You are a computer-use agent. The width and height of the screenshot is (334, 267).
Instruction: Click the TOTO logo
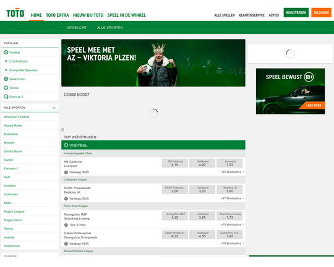click(15, 13)
